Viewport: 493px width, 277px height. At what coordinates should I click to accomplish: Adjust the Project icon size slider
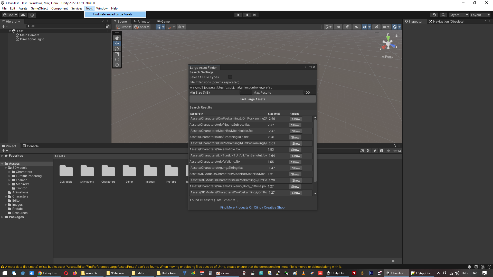393,261
